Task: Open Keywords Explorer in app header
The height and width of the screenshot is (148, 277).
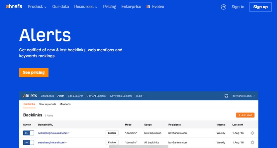Action: pos(121,96)
